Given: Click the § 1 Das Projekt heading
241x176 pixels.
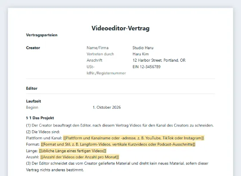Looking at the screenshot, I should pos(40,118).
